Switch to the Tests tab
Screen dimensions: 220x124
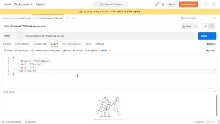(88, 44)
